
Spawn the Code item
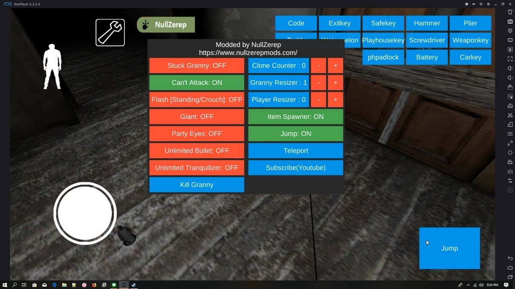[296, 23]
